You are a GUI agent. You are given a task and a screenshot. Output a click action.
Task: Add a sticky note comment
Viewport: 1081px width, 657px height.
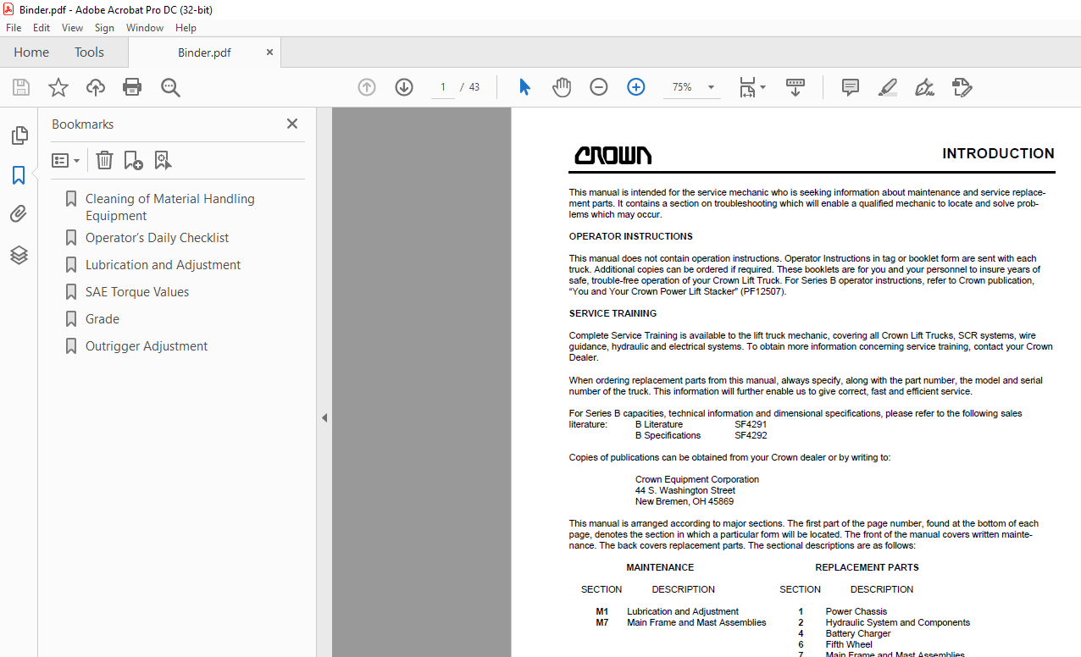851,87
